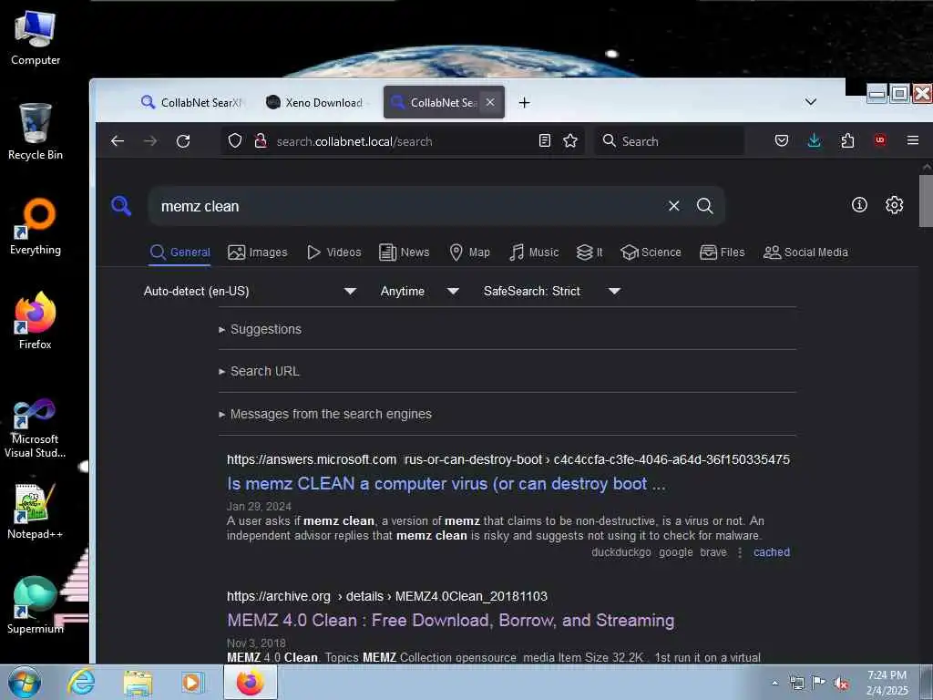The height and width of the screenshot is (700, 933).
Task: Submit search with magnifier button
Action: (705, 206)
